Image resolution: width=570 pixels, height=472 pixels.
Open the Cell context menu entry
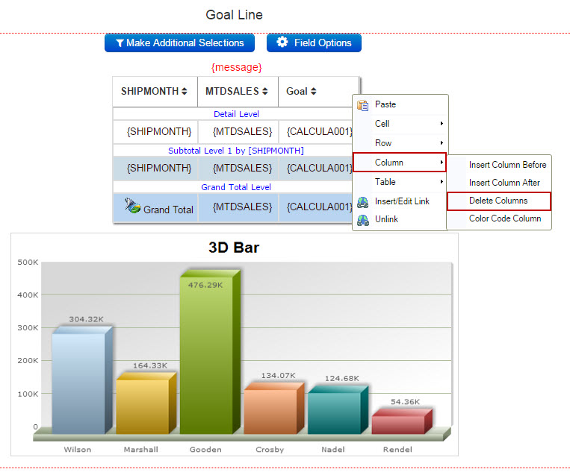[x=400, y=124]
